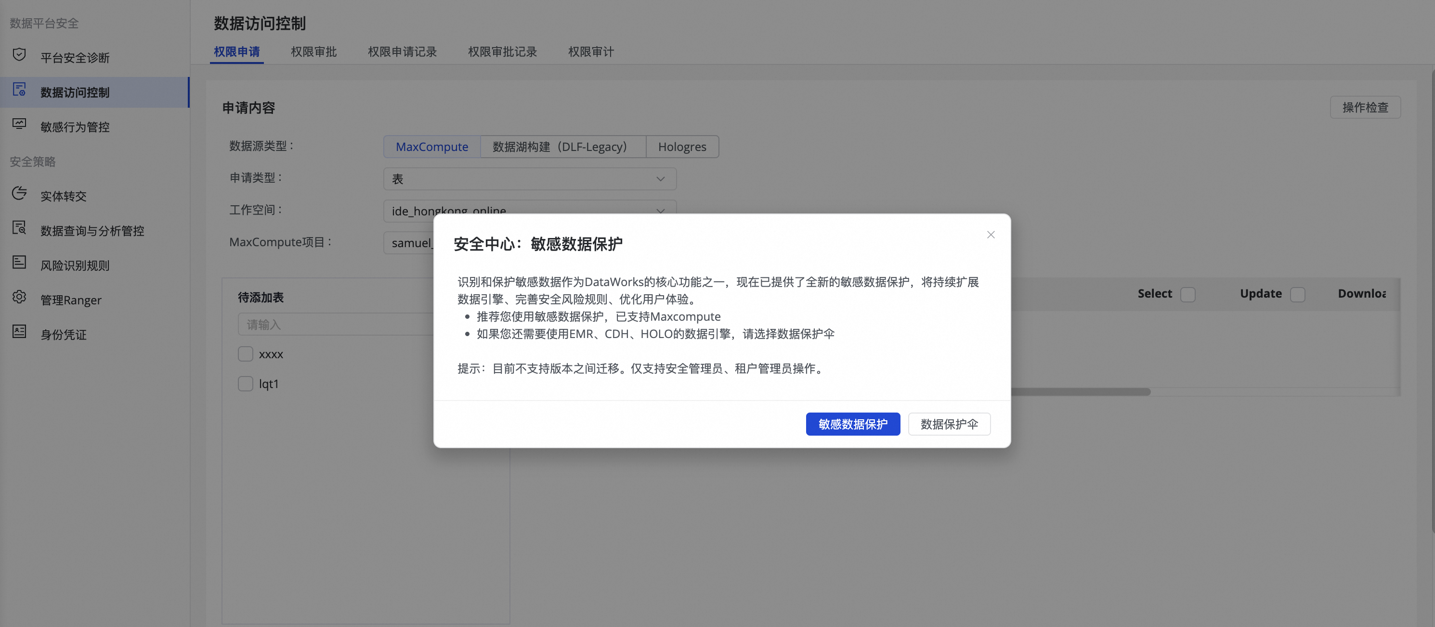Open 实体转交 in the sidebar
The image size is (1435, 627).
click(x=95, y=196)
